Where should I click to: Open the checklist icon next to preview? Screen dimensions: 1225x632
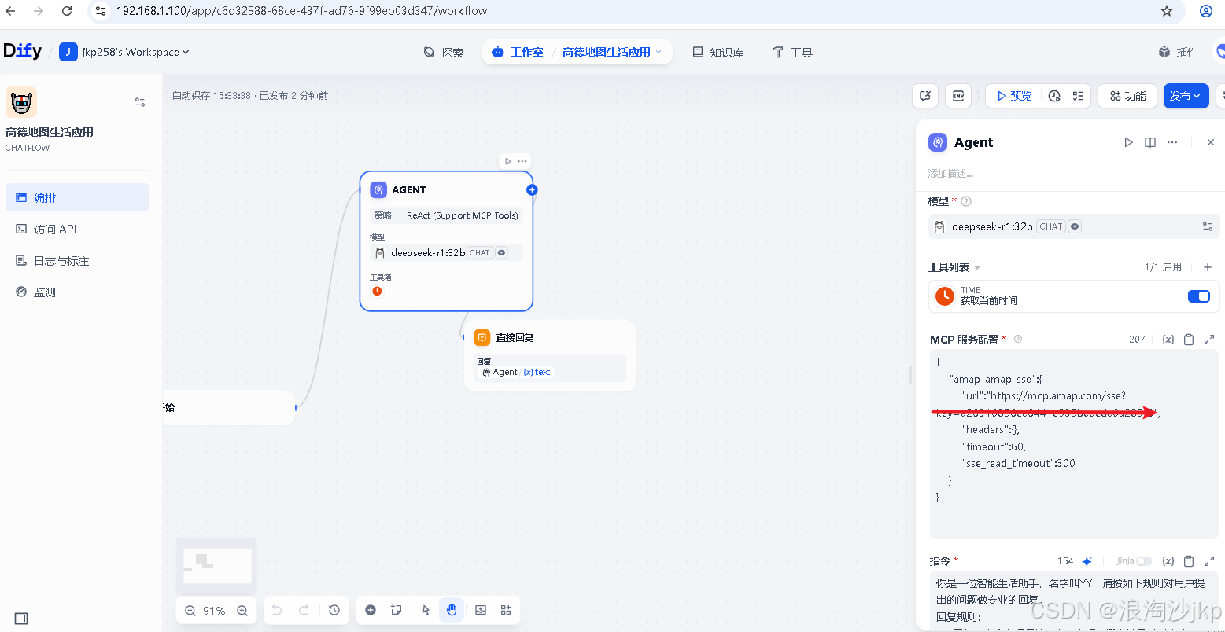coord(1078,96)
